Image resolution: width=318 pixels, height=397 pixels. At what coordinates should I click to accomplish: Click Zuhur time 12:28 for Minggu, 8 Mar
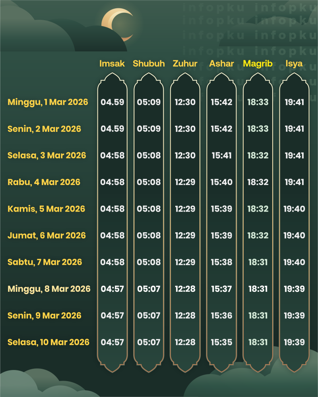pos(185,289)
